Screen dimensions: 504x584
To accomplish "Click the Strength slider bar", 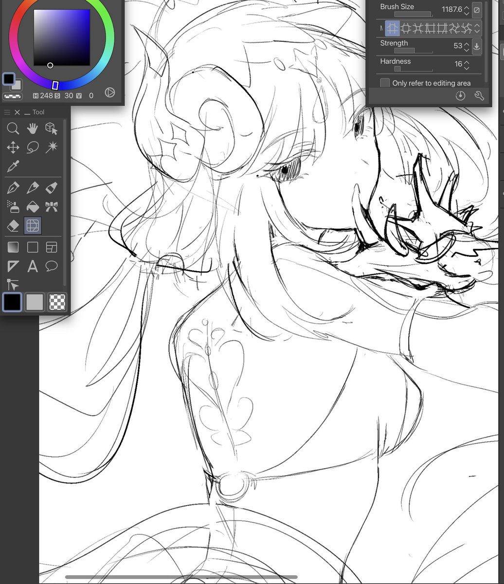I will [413, 51].
